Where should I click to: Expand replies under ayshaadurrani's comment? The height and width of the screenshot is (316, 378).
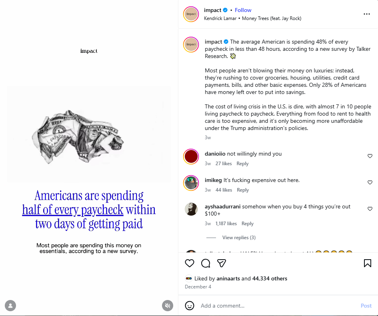239,237
